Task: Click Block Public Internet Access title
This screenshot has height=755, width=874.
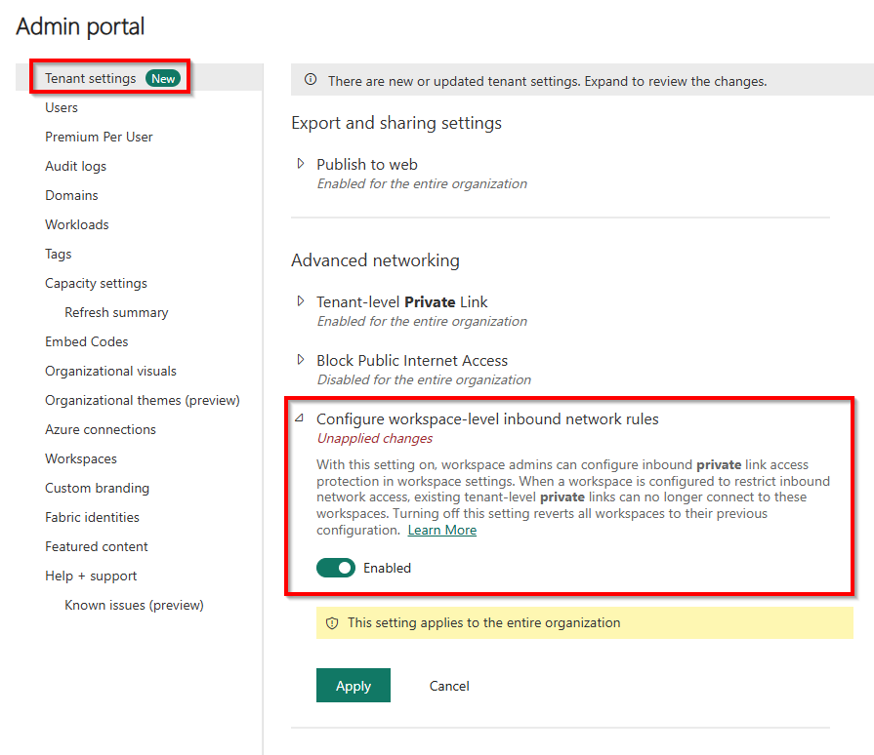Action: tap(412, 361)
